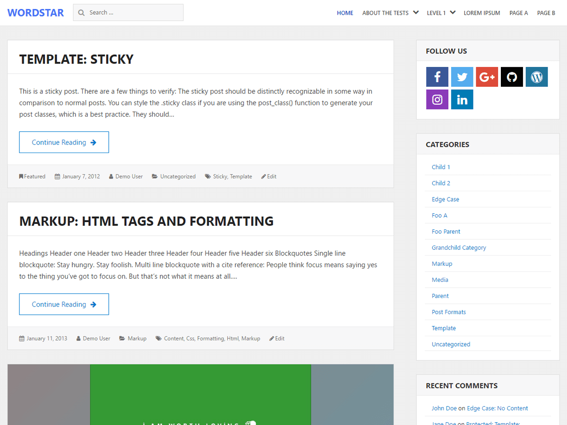Open the Post Formats category link
The height and width of the screenshot is (425, 567).
(x=448, y=312)
